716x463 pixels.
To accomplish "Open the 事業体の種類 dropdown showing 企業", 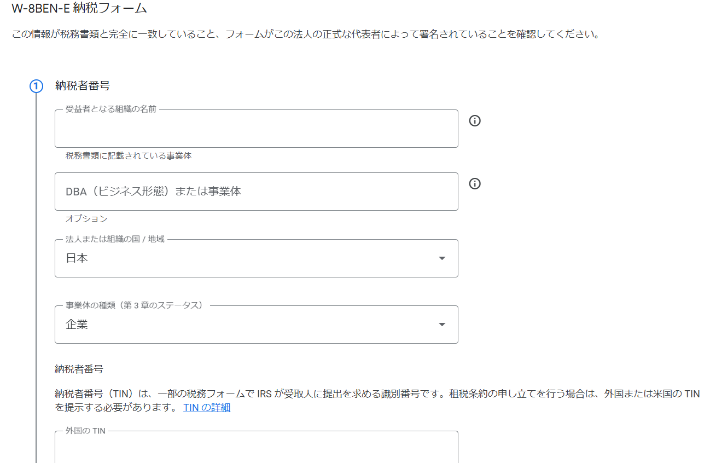I will click(x=257, y=325).
